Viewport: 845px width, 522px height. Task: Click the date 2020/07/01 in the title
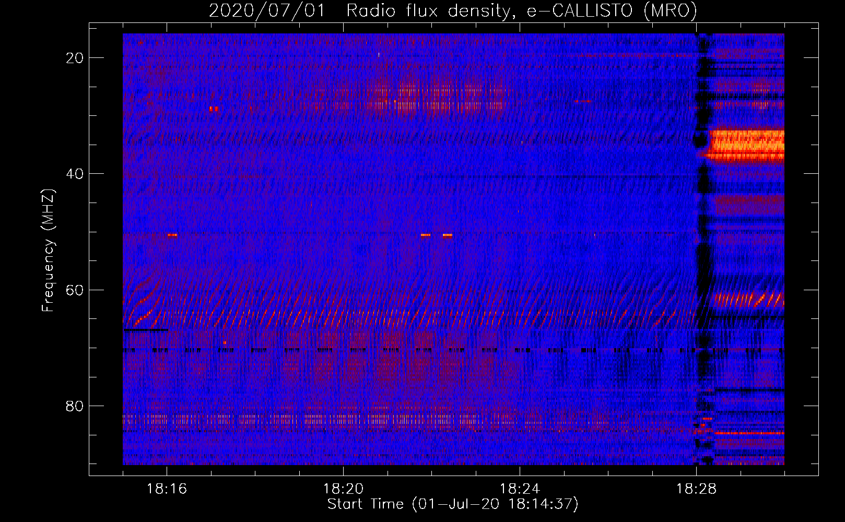pos(267,10)
